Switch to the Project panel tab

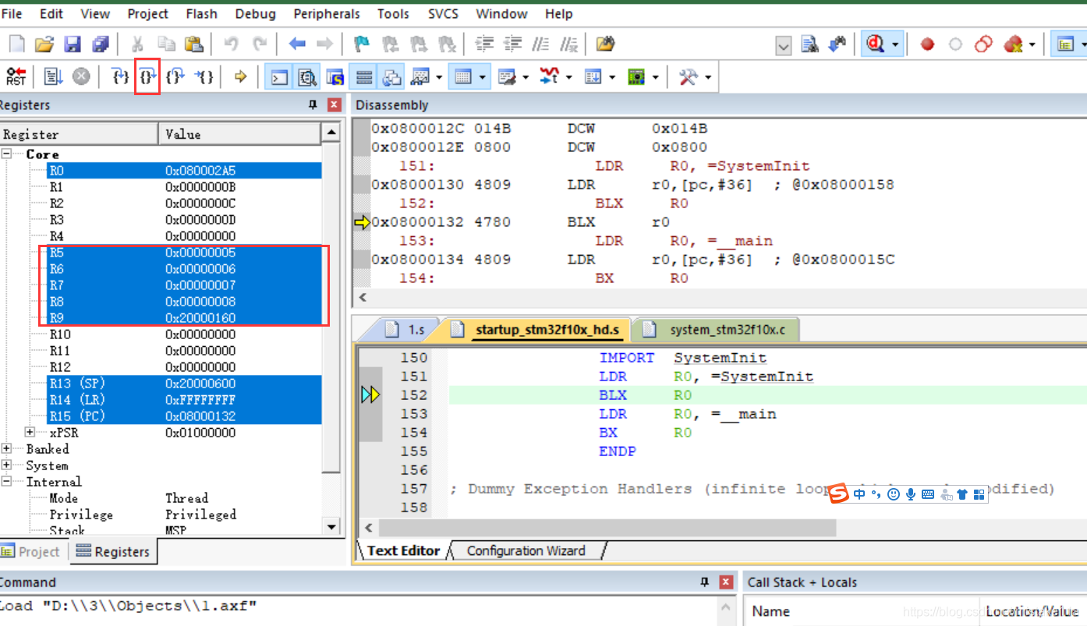point(32,551)
